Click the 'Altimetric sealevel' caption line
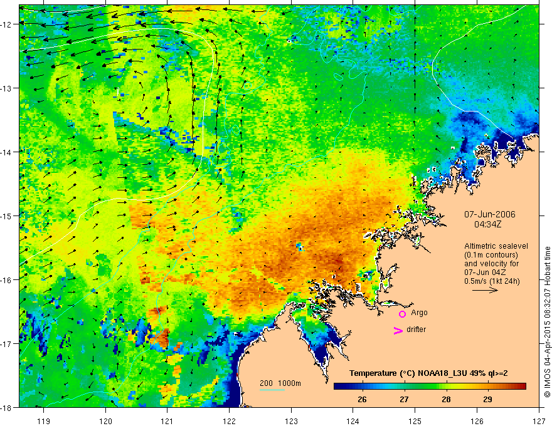Image resolution: width=552 pixels, height=426 pixels. (496, 246)
